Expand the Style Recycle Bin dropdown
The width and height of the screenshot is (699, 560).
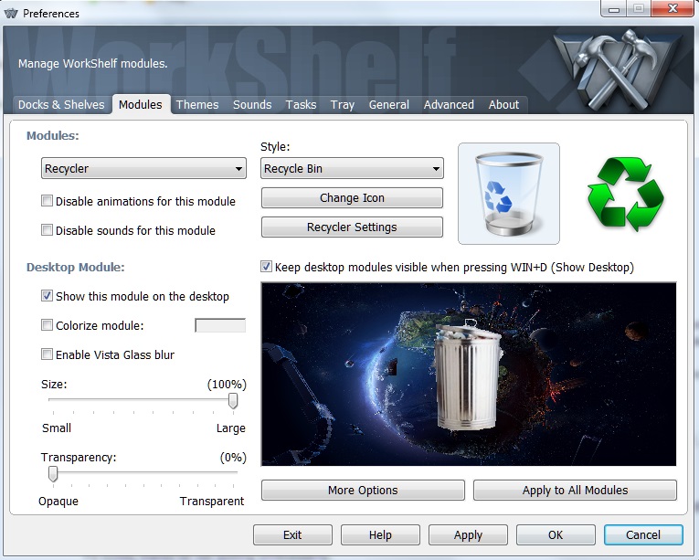point(352,169)
